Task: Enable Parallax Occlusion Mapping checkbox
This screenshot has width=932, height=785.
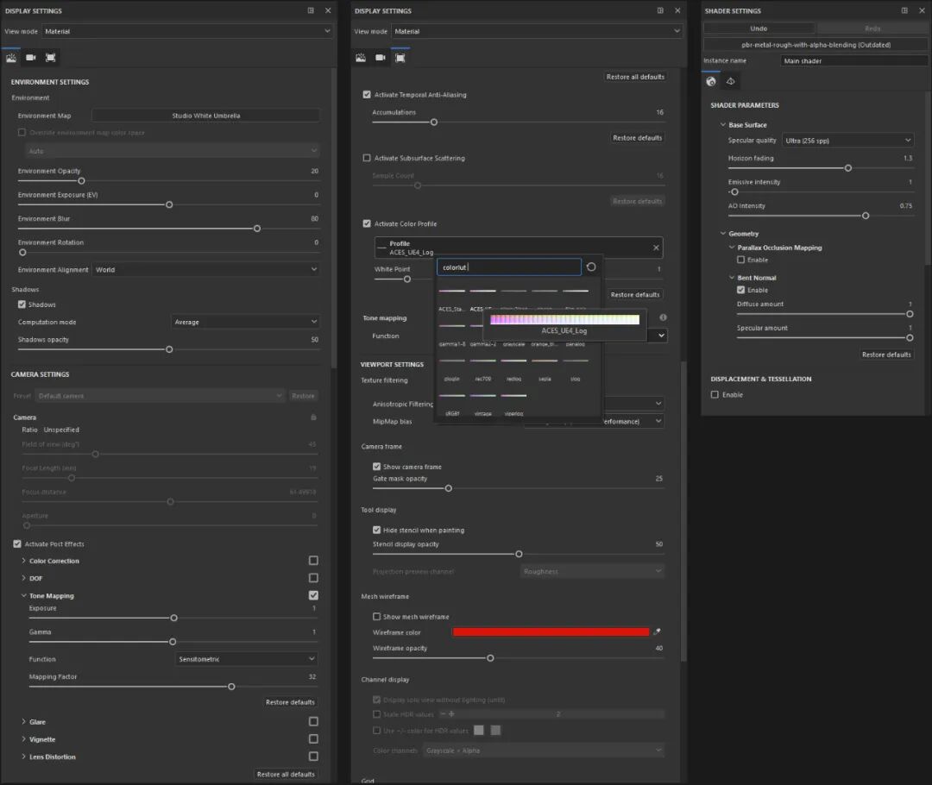Action: point(740,260)
